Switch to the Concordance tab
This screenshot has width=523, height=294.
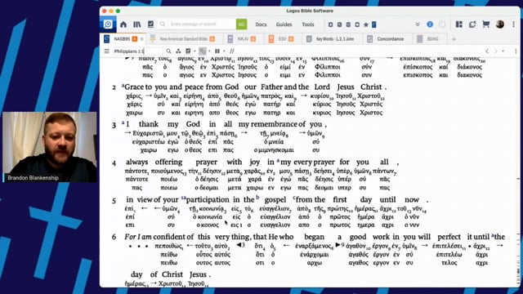391,39
